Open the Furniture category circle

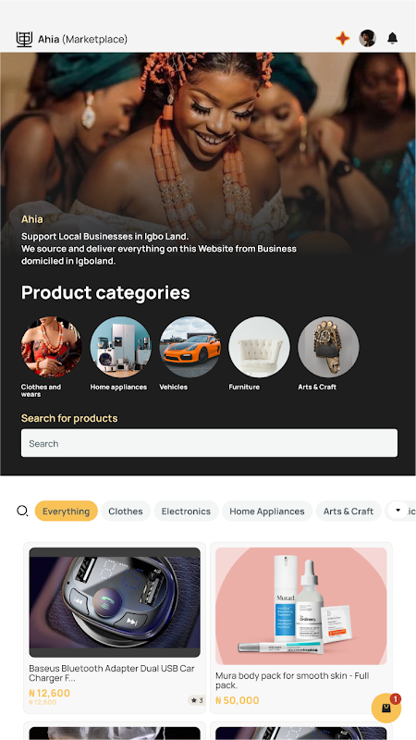click(x=260, y=347)
